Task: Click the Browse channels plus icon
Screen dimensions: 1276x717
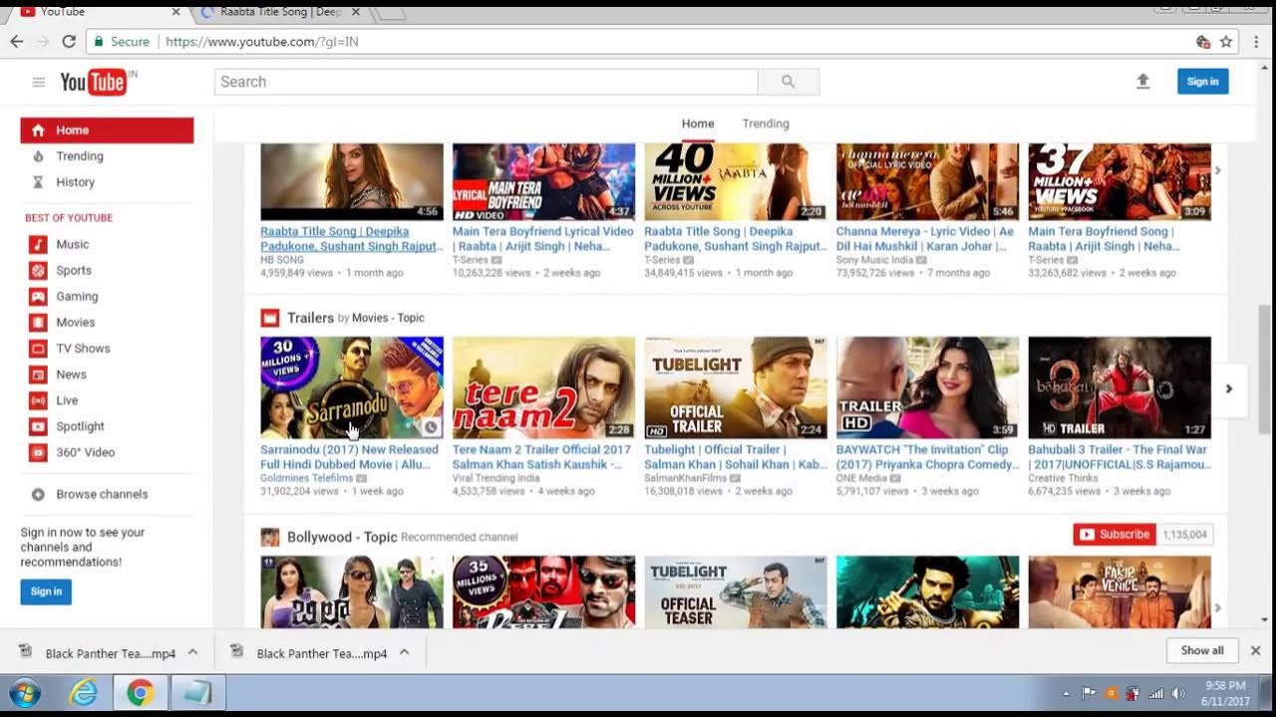Action: [x=38, y=494]
